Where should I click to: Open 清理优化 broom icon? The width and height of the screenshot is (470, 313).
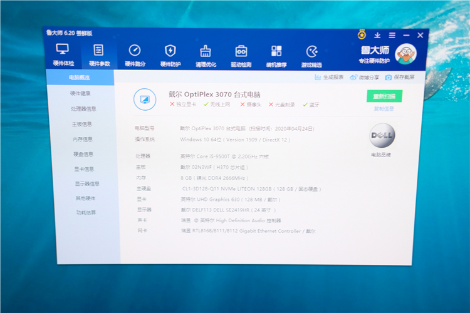[x=206, y=51]
